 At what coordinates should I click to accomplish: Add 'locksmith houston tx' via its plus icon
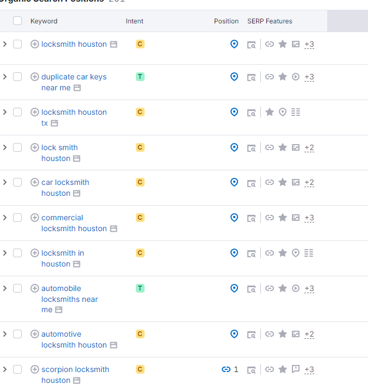[34, 112]
